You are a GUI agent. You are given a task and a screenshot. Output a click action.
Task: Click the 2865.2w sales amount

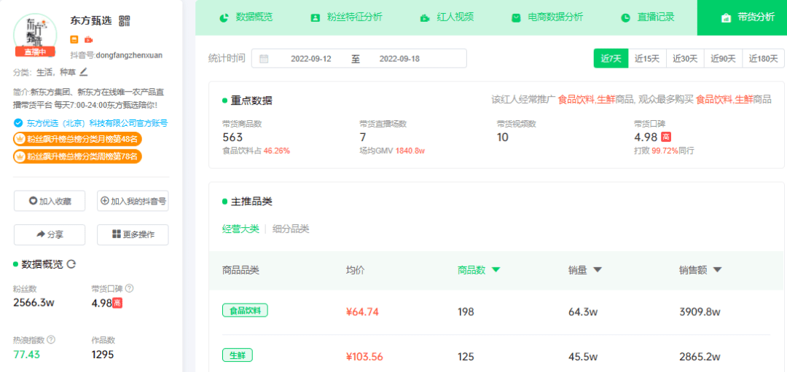pyautogui.click(x=700, y=357)
